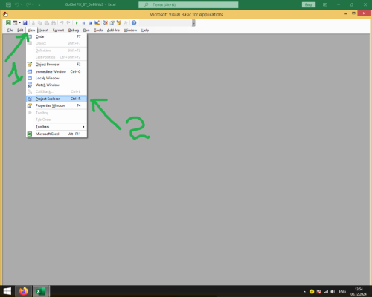Choose Microsoft Excel in the View menu
The image size is (372, 297).
pyautogui.click(x=57, y=134)
